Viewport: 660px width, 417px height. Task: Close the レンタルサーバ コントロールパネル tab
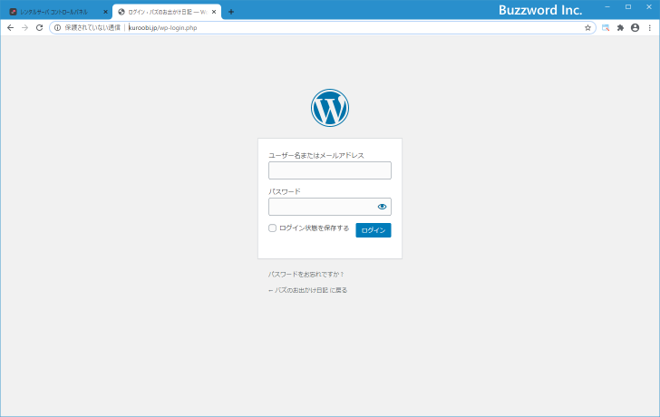click(x=106, y=12)
